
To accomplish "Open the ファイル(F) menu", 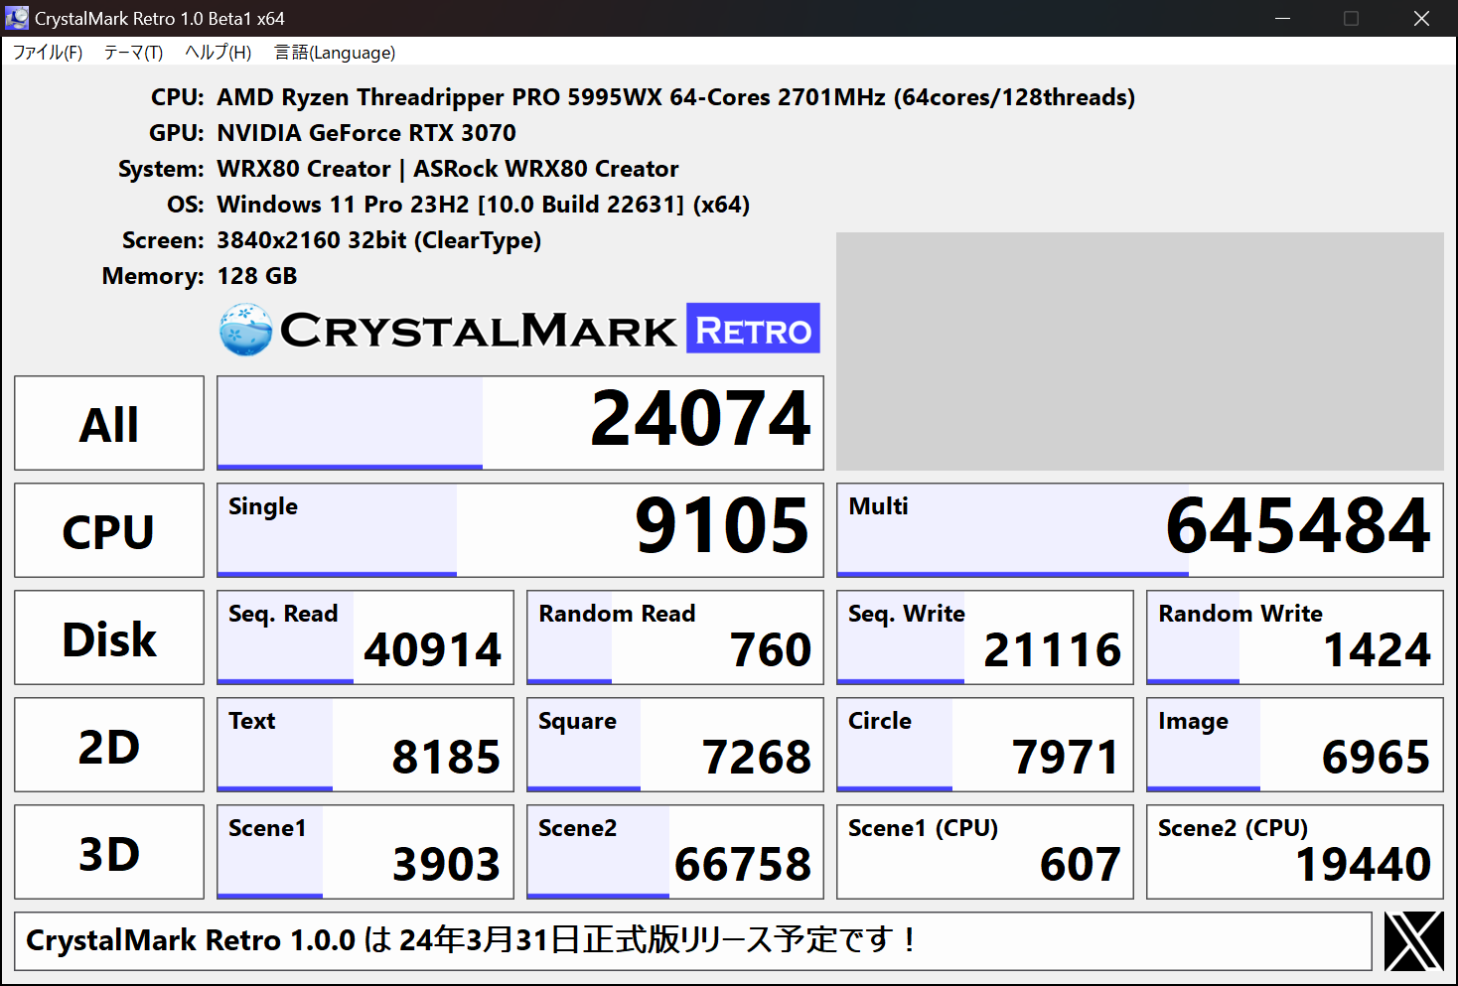I will (47, 53).
